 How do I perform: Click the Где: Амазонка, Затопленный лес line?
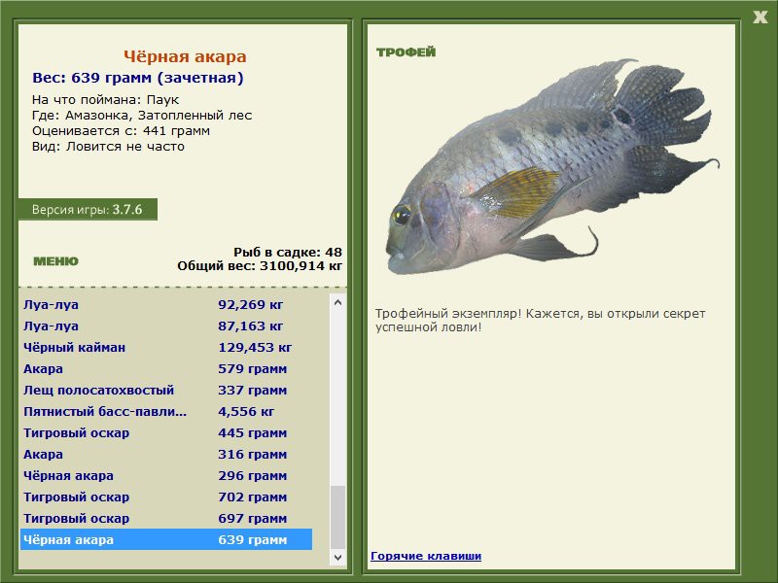(x=142, y=116)
